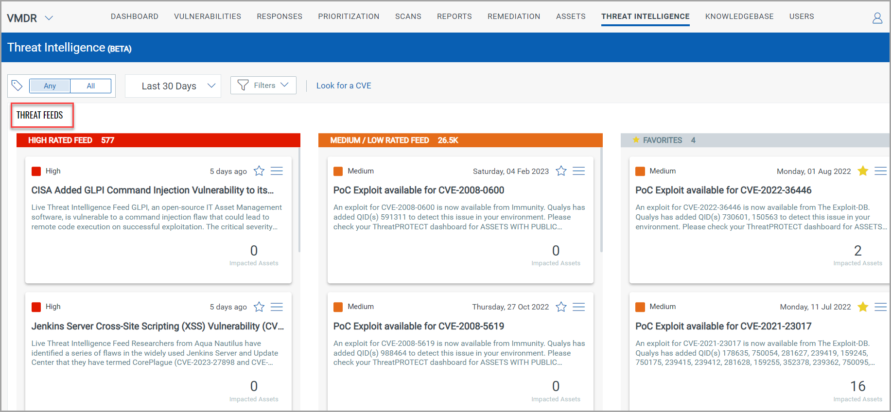The image size is (891, 412).
Task: Click the Look for a CVE link
Action: pos(344,86)
